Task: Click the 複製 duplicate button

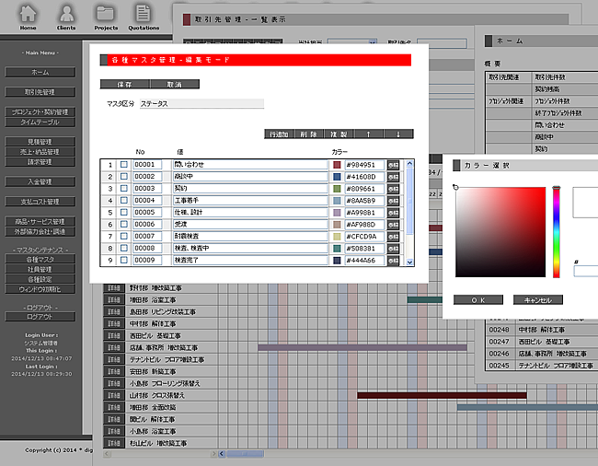Action: pyautogui.click(x=339, y=134)
